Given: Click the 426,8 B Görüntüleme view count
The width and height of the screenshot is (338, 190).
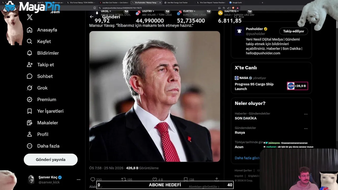Looking at the screenshot, I should [142, 168].
